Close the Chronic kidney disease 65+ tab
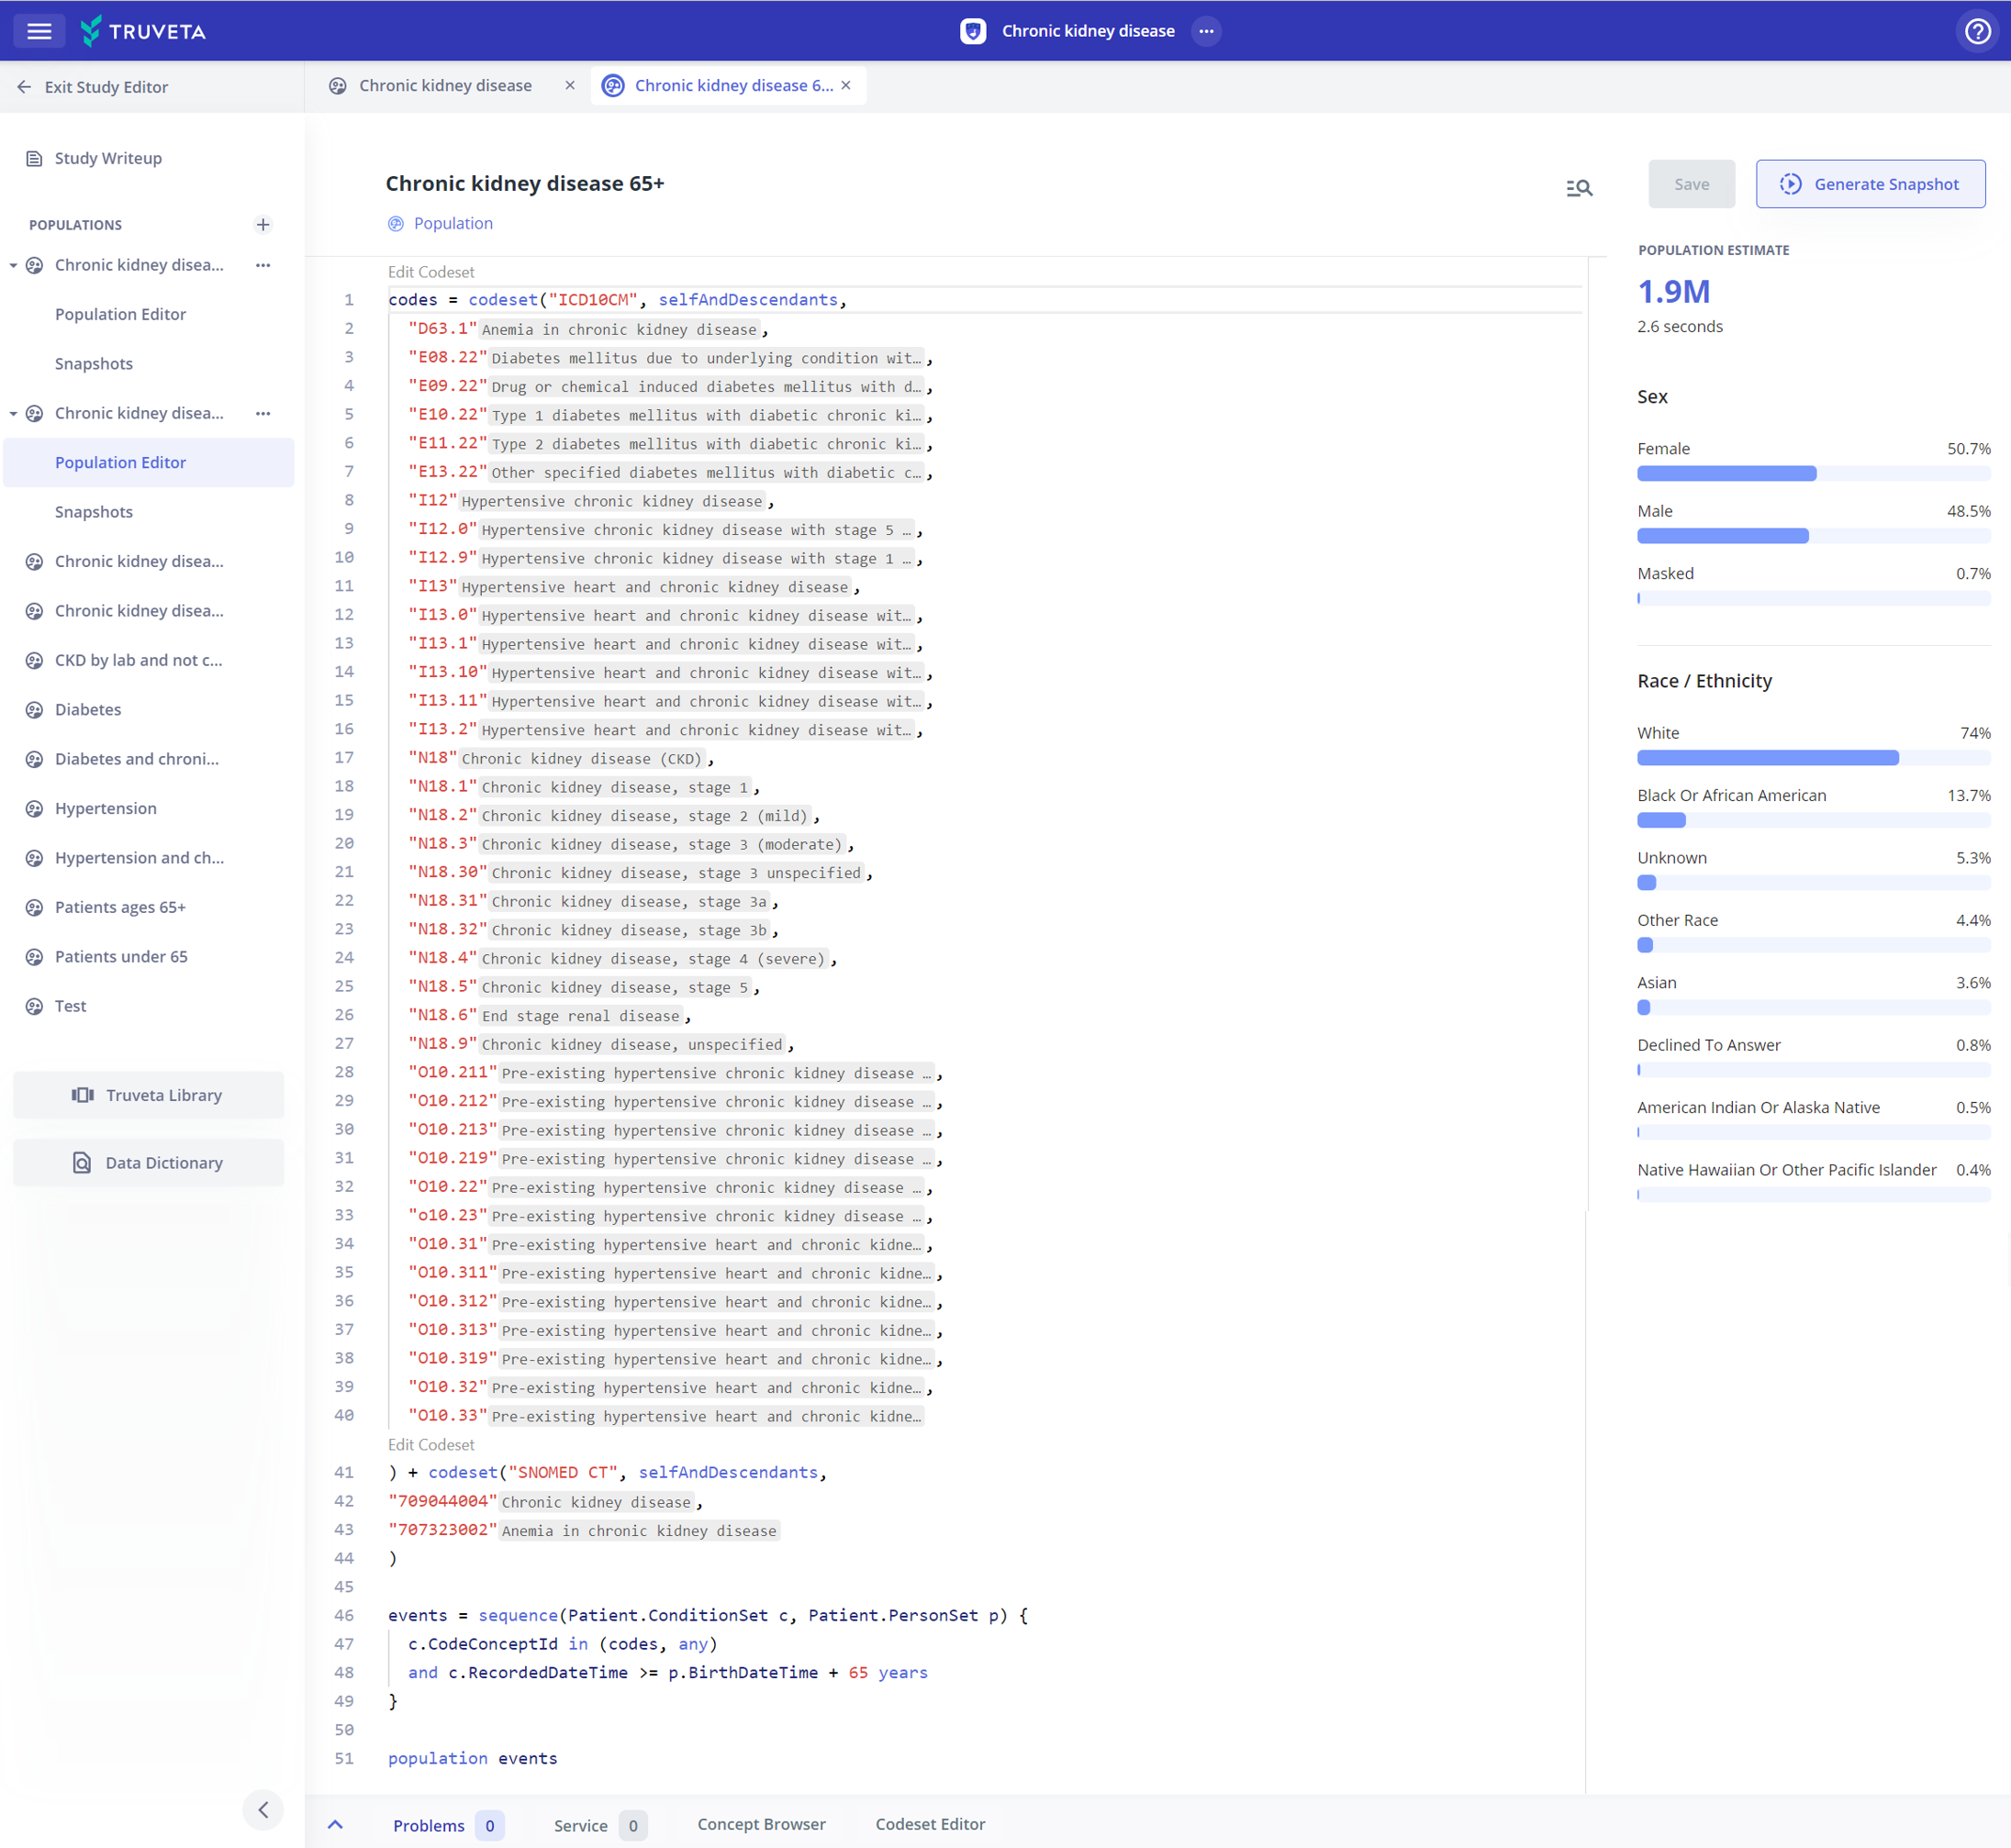The width and height of the screenshot is (2011, 1848). tap(846, 86)
